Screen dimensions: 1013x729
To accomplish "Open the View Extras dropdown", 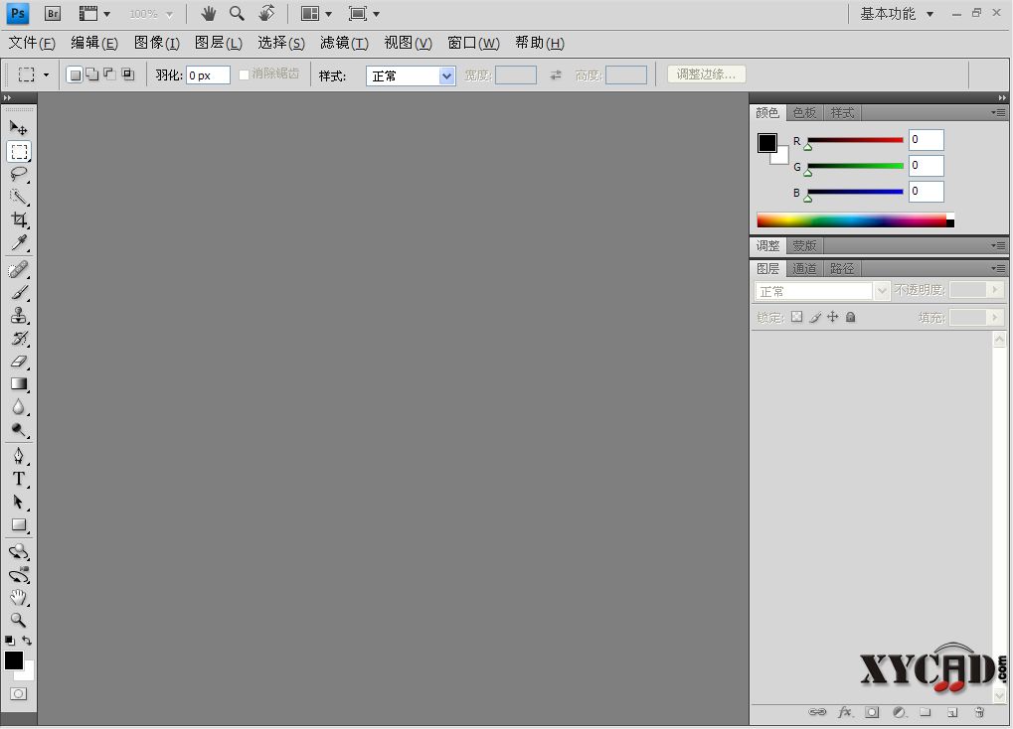I will [94, 14].
